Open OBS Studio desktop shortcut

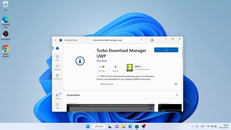[x=6, y=35]
